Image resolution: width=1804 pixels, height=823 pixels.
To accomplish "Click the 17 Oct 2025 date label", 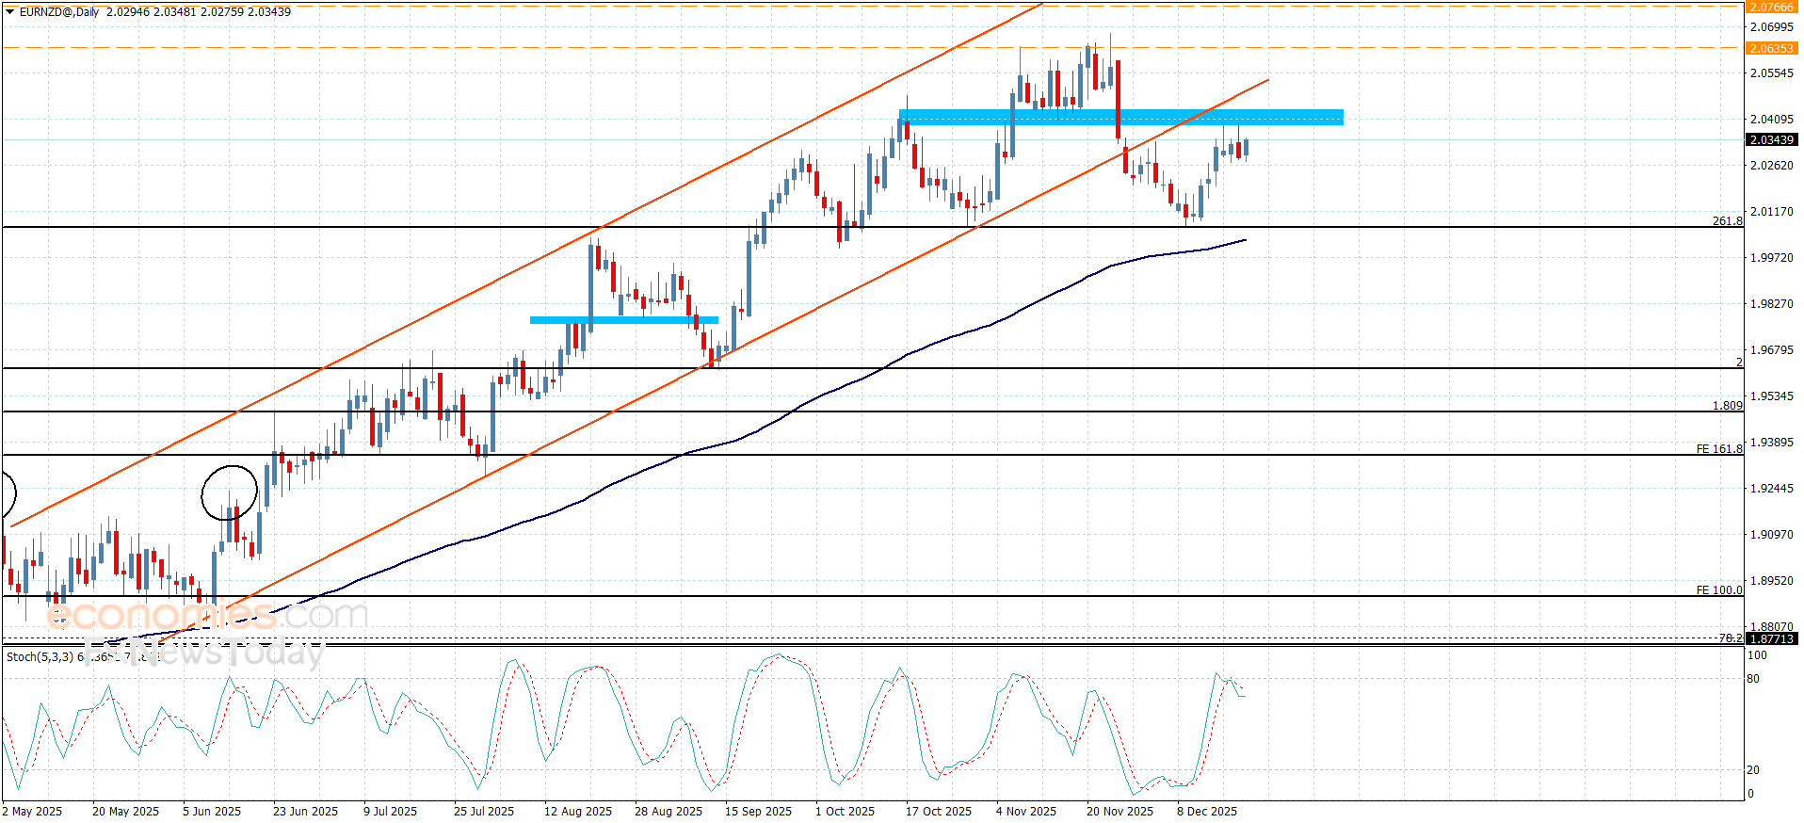I will click(939, 812).
